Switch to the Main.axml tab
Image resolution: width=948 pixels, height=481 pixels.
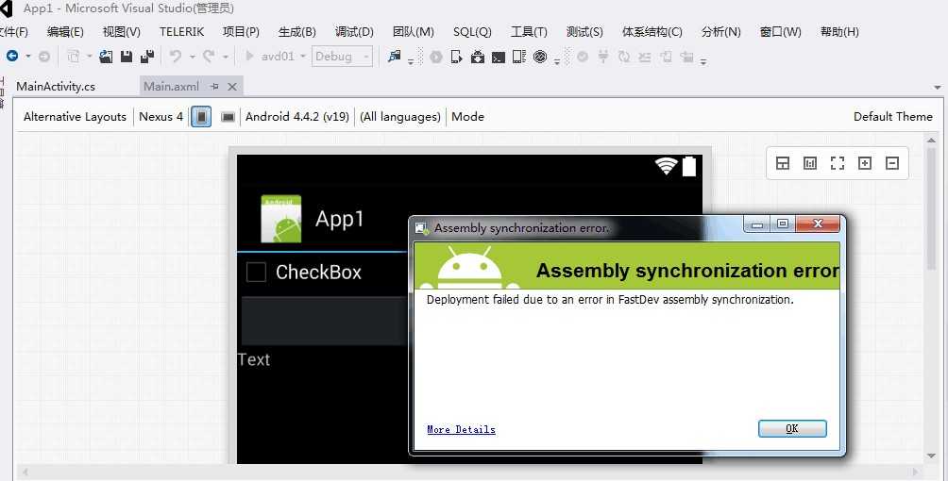pos(172,87)
